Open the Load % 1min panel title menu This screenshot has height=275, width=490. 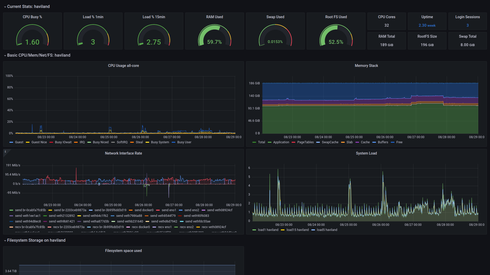[x=93, y=17]
